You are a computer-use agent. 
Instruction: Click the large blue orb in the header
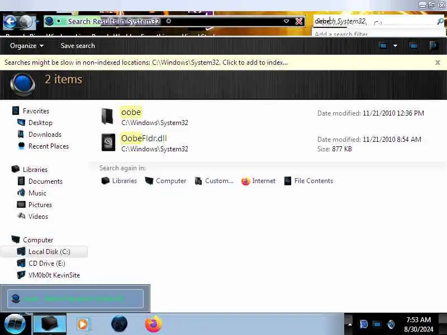22,84
